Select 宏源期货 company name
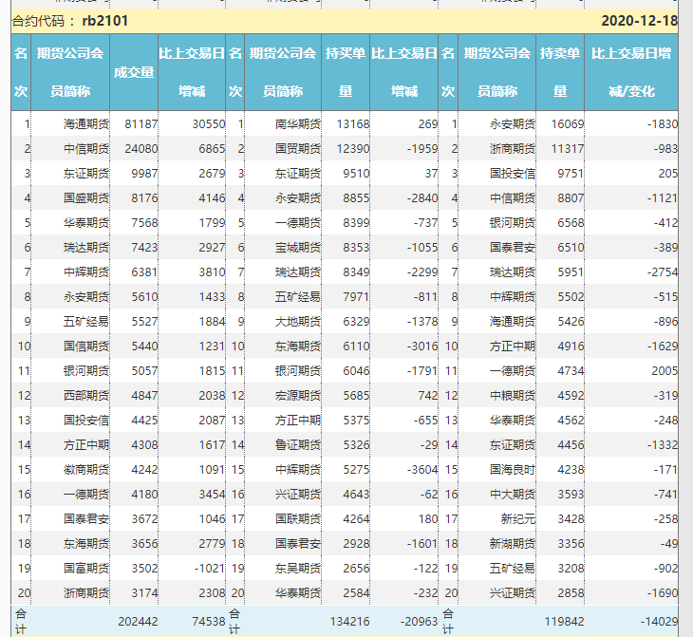 pos(298,396)
